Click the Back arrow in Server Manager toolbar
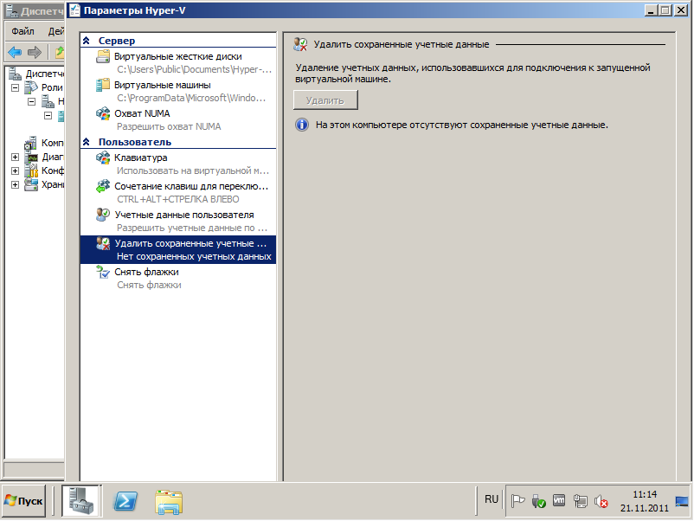The width and height of the screenshot is (694, 521). pos(15,52)
